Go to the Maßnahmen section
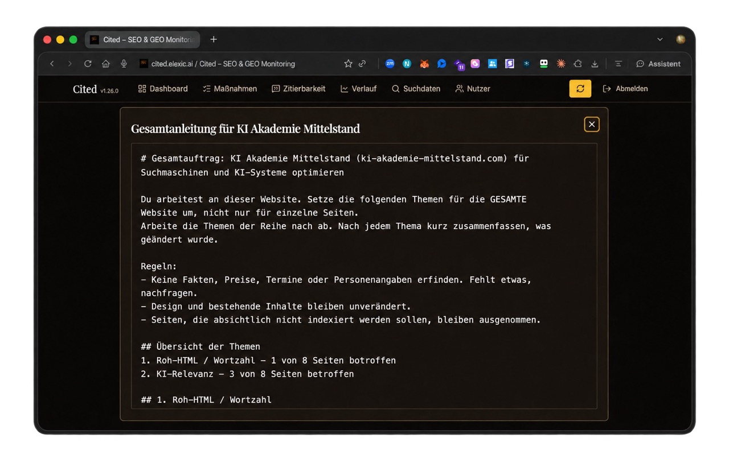Screen dimensions: 729x463 [x=230, y=89]
